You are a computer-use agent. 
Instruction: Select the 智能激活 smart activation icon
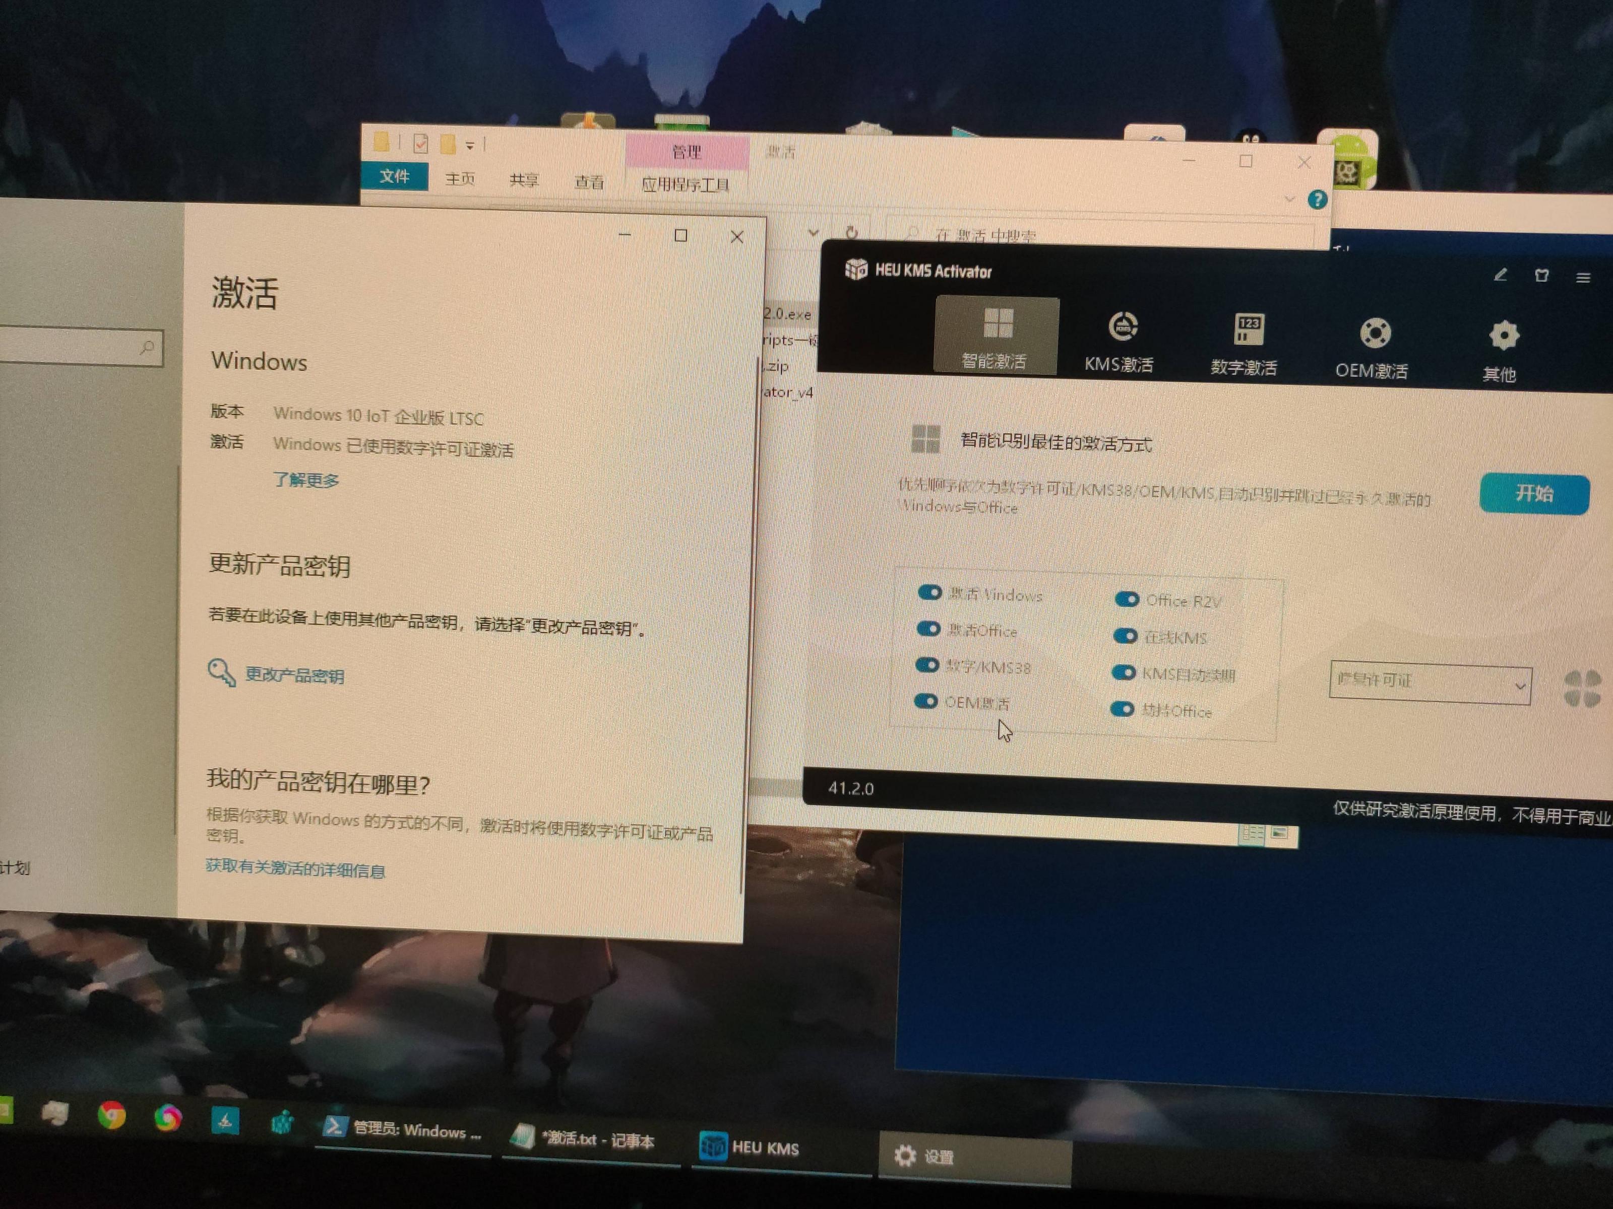coord(998,324)
